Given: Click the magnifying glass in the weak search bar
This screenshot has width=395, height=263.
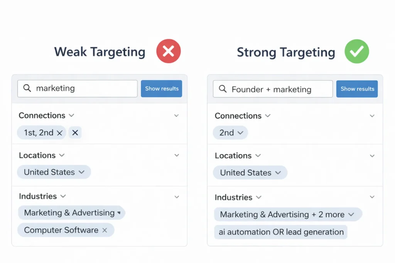Looking at the screenshot, I should tap(27, 89).
